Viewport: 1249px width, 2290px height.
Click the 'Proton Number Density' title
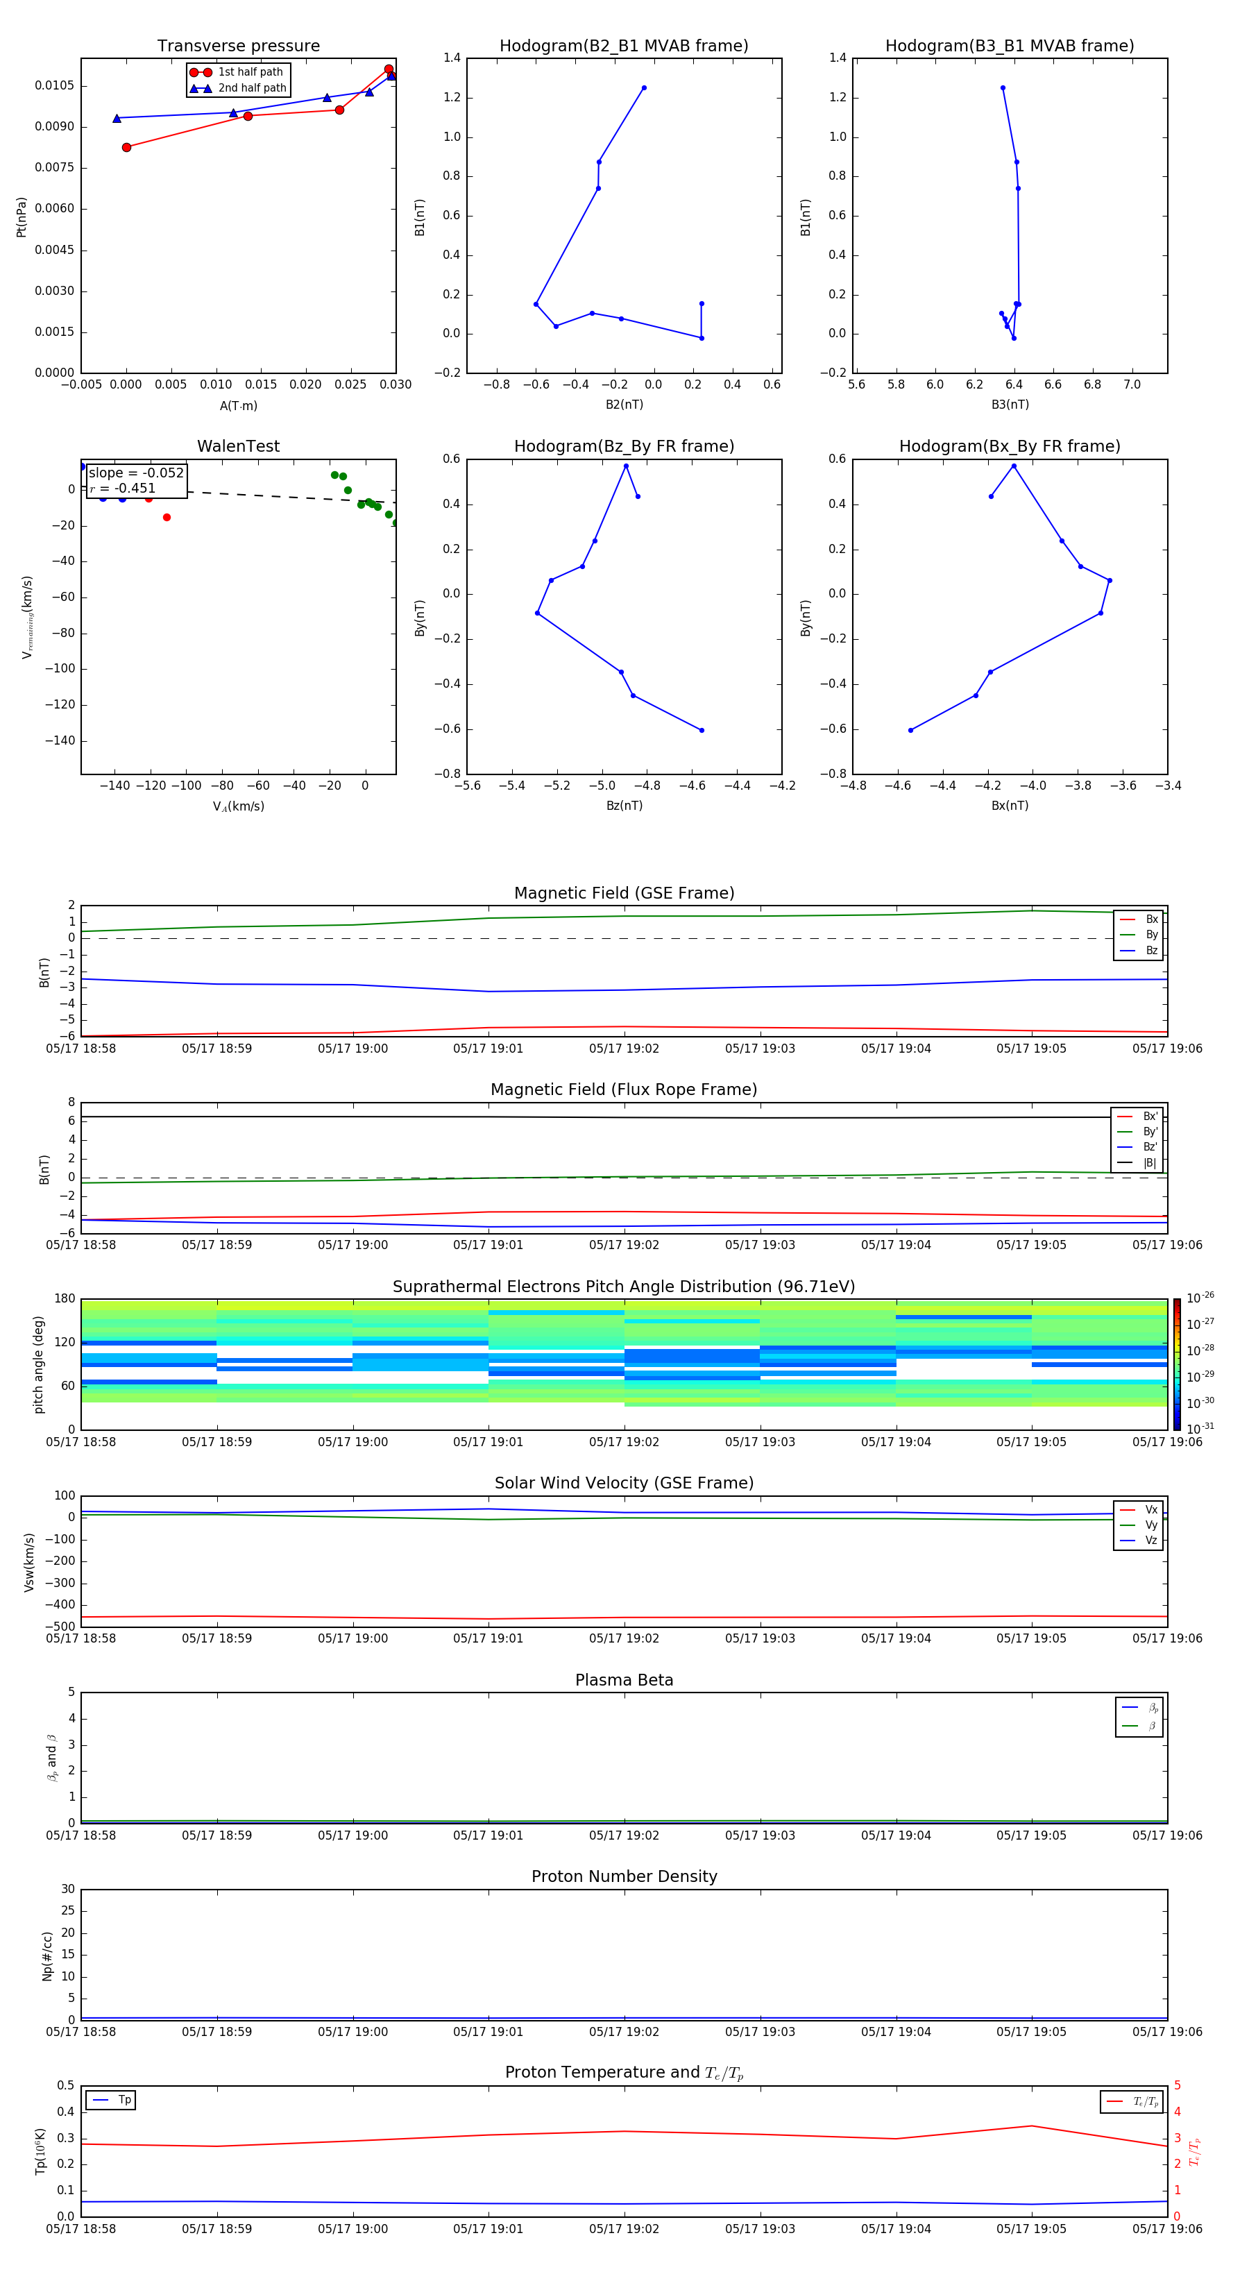[624, 1876]
